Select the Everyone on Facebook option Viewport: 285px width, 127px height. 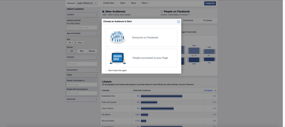pos(141,38)
